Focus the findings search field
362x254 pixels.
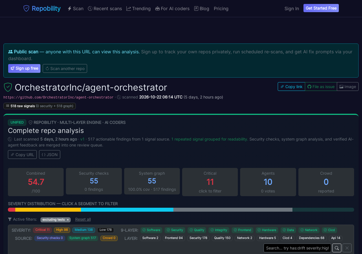tap(297, 248)
